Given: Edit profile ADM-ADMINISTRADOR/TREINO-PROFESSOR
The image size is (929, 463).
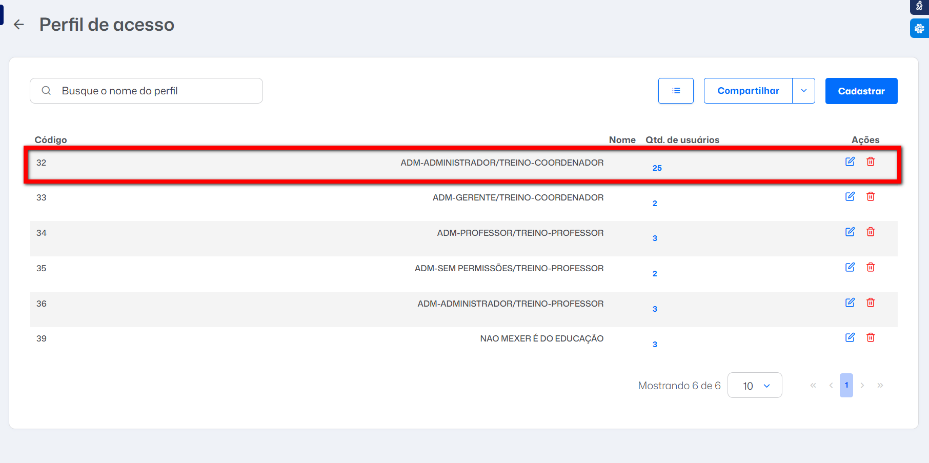Looking at the screenshot, I should click(x=850, y=303).
